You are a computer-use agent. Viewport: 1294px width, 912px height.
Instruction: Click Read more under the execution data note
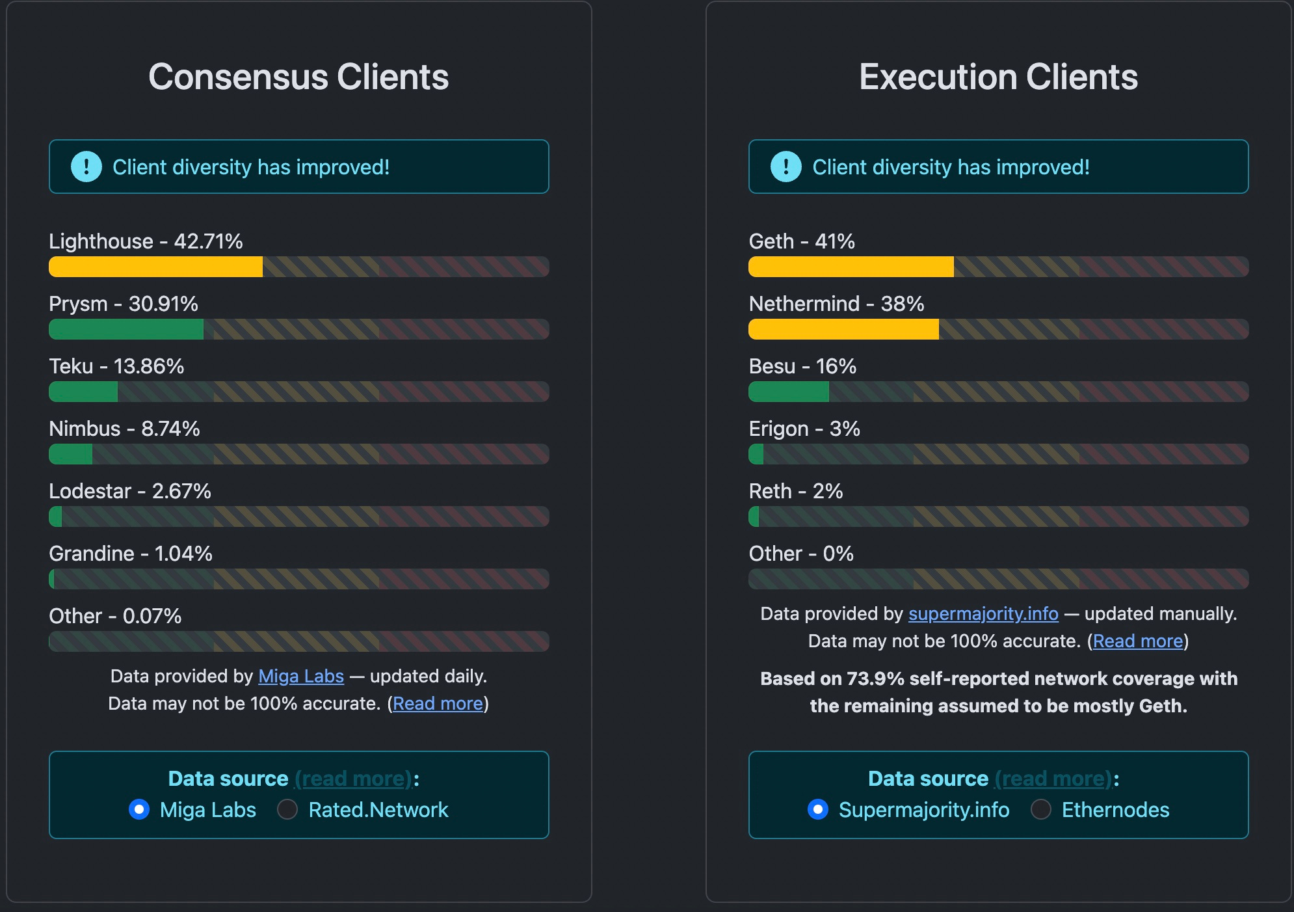1137,641
